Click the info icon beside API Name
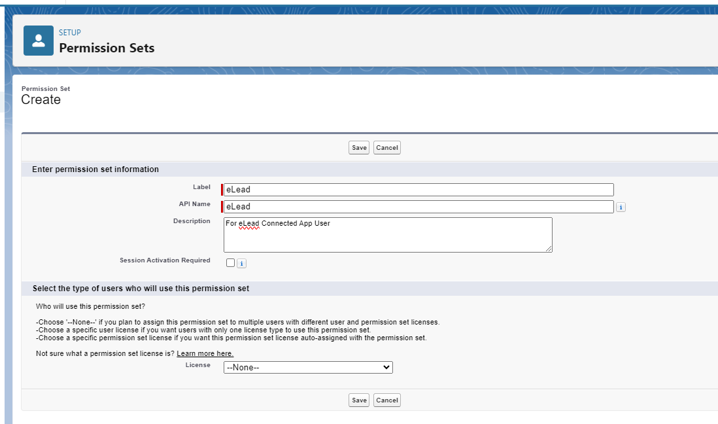Viewport: 718px width, 424px height. click(x=620, y=206)
